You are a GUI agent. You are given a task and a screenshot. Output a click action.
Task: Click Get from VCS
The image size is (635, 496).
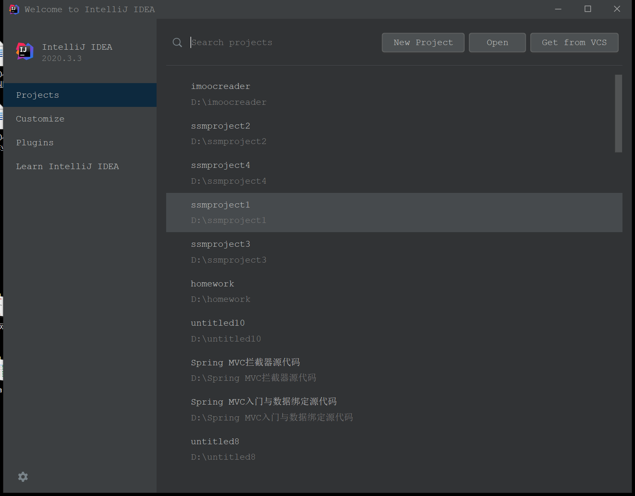[x=574, y=43]
